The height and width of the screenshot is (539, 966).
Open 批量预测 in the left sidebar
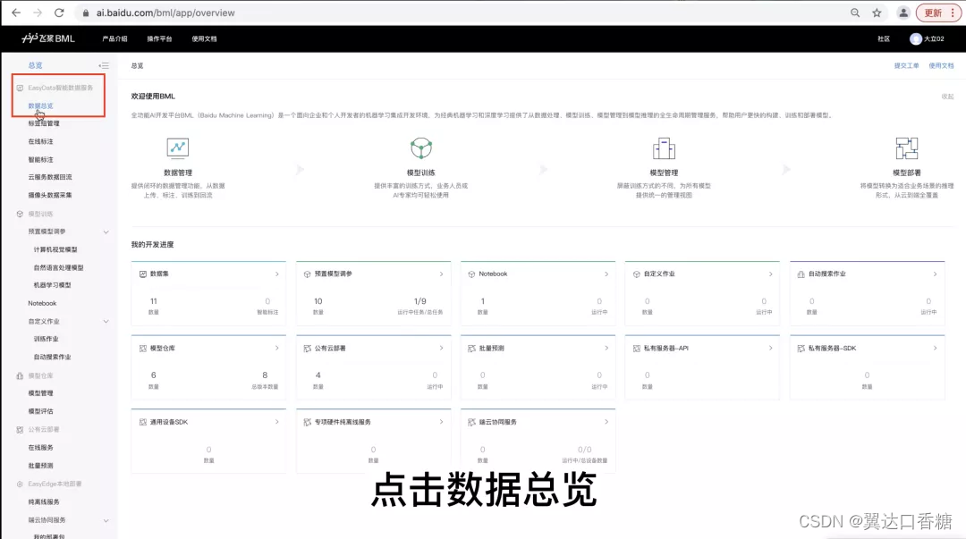pos(40,466)
